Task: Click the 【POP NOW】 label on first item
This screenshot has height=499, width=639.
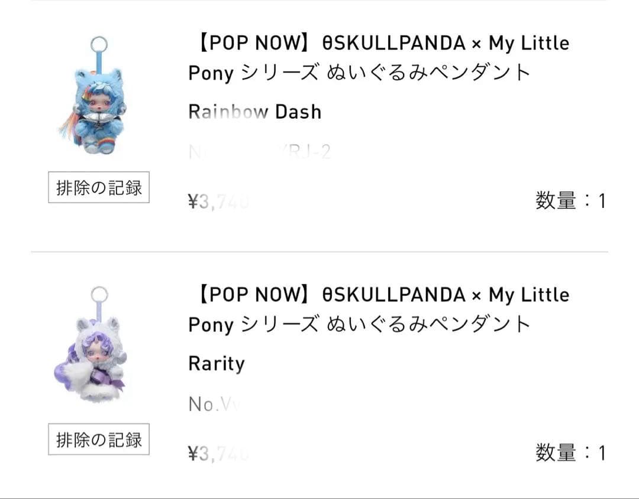Action: [x=248, y=43]
